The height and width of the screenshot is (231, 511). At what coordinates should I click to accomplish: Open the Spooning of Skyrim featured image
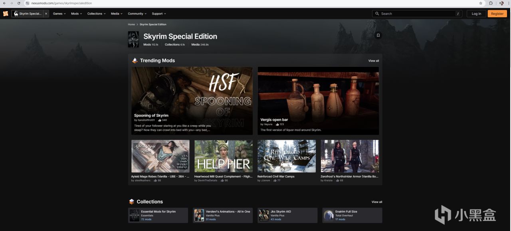coord(192,101)
